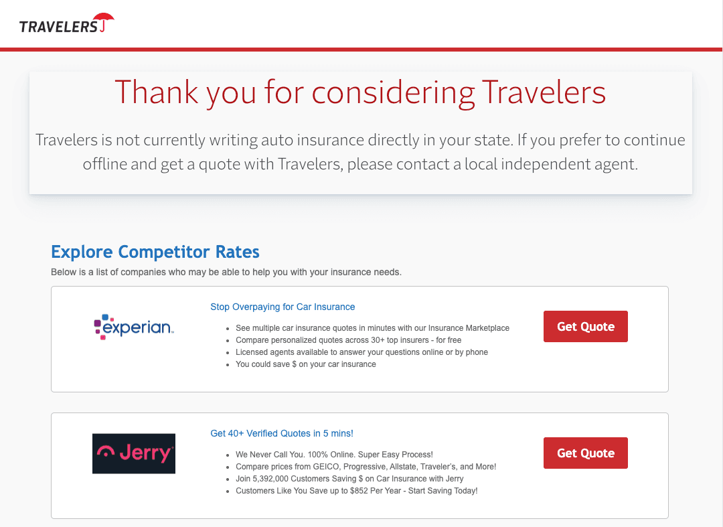This screenshot has height=527, width=723.
Task: Select the 30+ top insurers bullet text
Action: coord(348,340)
